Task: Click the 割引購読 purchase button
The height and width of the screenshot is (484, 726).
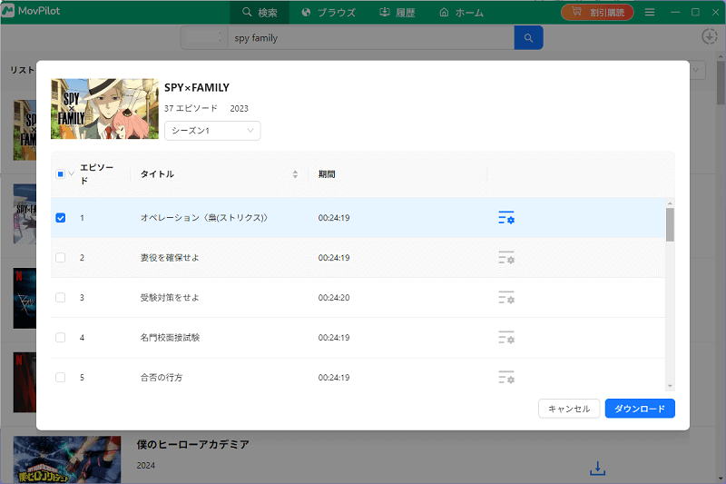Action: (597, 12)
